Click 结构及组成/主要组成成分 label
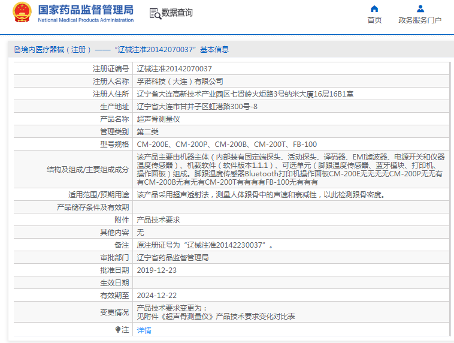Viewport: 454px width, 343px height. pos(87,169)
